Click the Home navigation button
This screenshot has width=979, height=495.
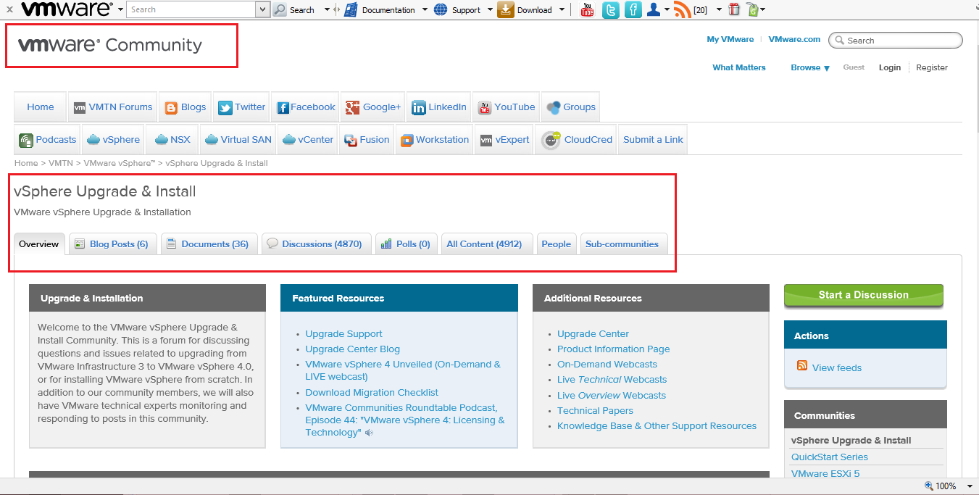coord(41,107)
